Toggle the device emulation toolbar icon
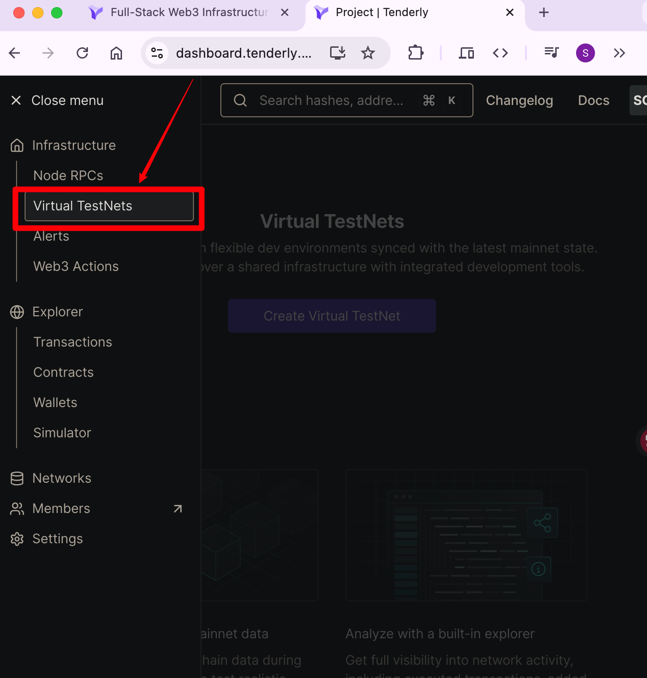 (x=466, y=53)
